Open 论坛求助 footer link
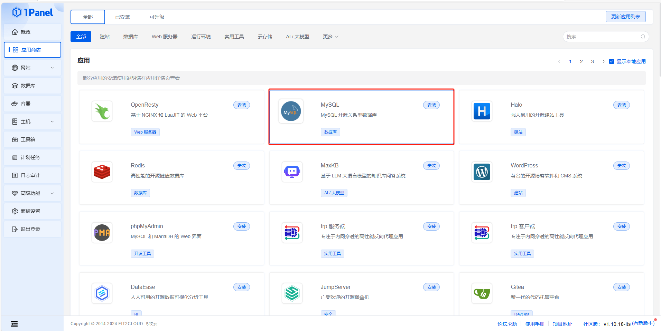Viewport: 661px width, 331px height. point(507,324)
